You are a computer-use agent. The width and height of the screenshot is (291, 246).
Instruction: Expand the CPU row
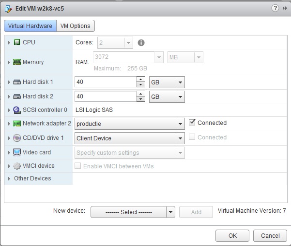point(9,42)
